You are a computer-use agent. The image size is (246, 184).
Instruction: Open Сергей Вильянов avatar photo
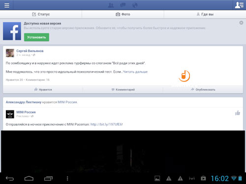(x=10, y=53)
